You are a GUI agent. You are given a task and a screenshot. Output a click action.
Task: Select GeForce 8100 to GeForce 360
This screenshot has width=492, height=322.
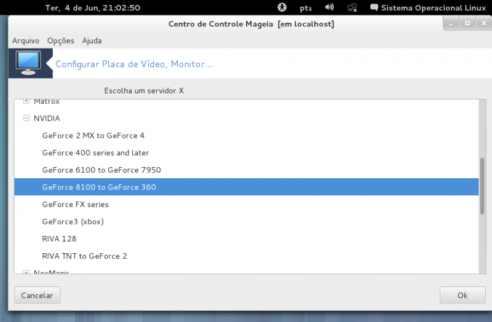pyautogui.click(x=247, y=187)
